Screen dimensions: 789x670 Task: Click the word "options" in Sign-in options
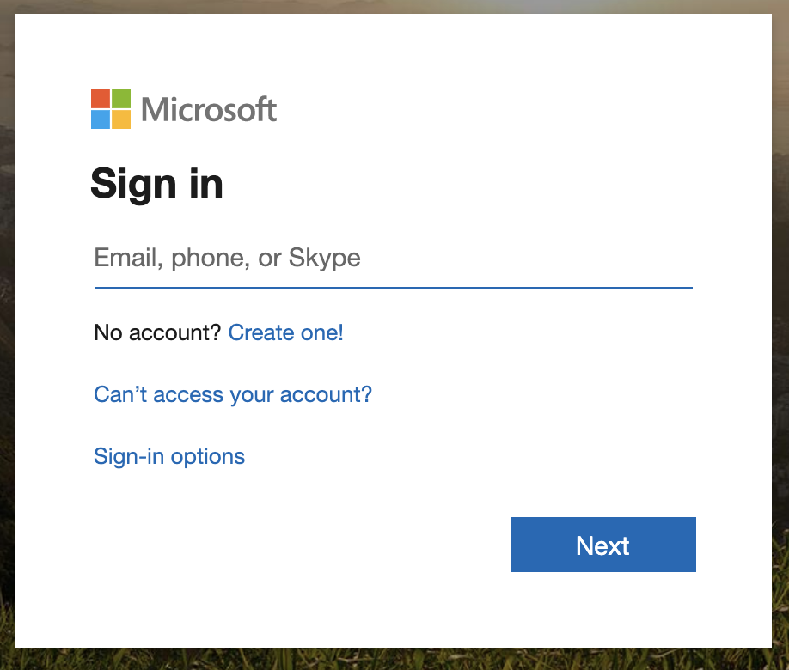[x=207, y=456]
